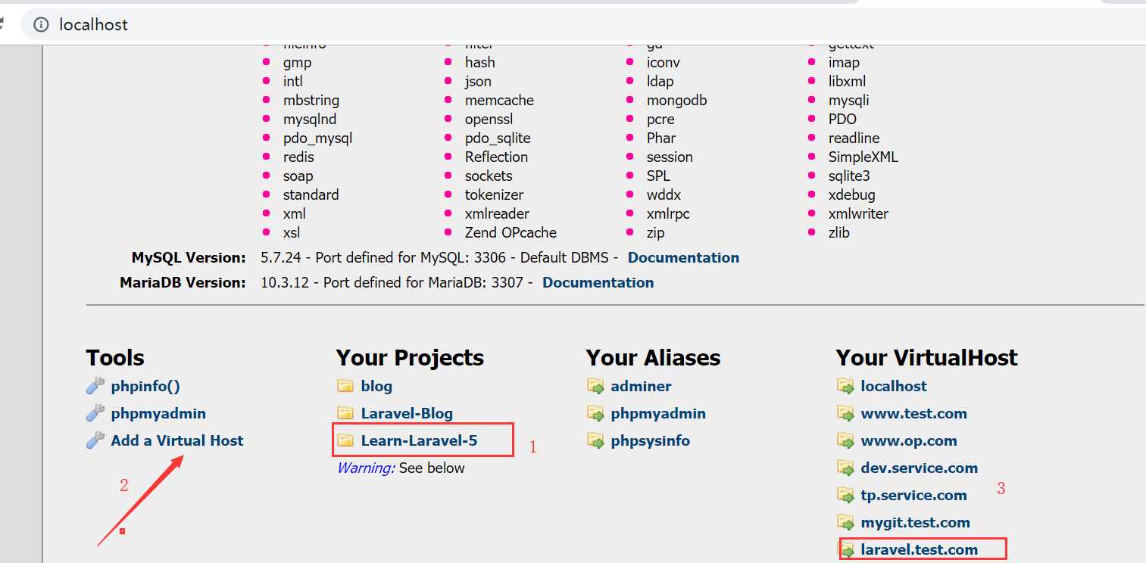1146x563 pixels.
Task: Click virtualhost icon beside www.op.com
Action: click(x=845, y=440)
